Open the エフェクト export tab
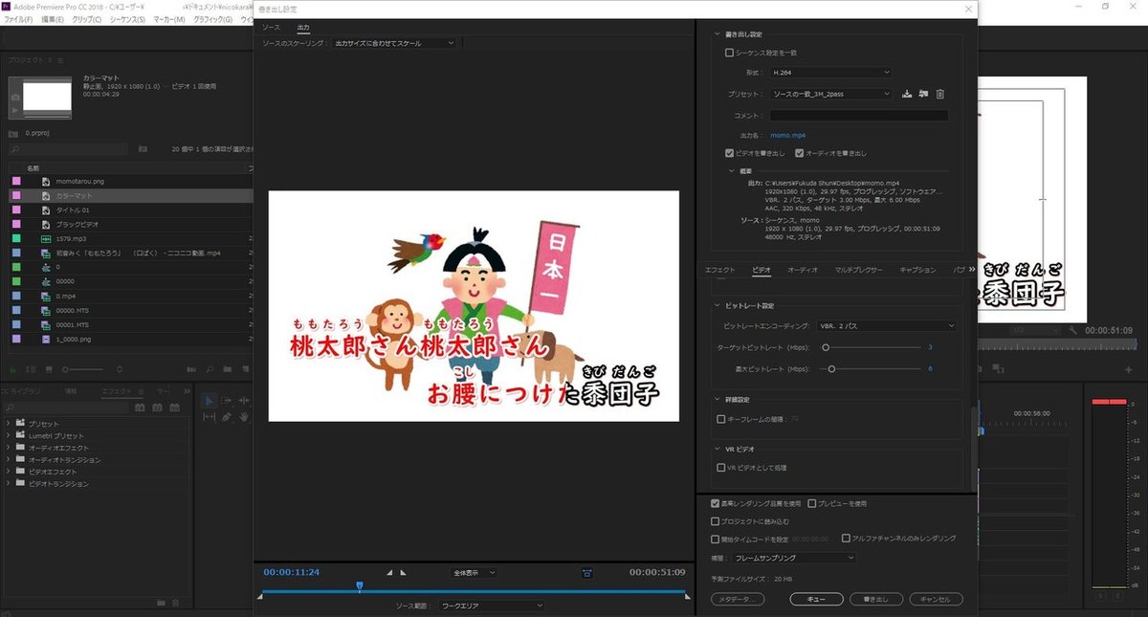The image size is (1148, 617). (719, 270)
